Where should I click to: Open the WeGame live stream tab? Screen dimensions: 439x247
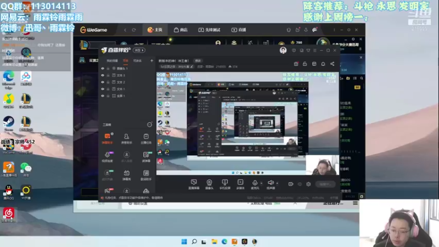pyautogui.click(x=239, y=30)
